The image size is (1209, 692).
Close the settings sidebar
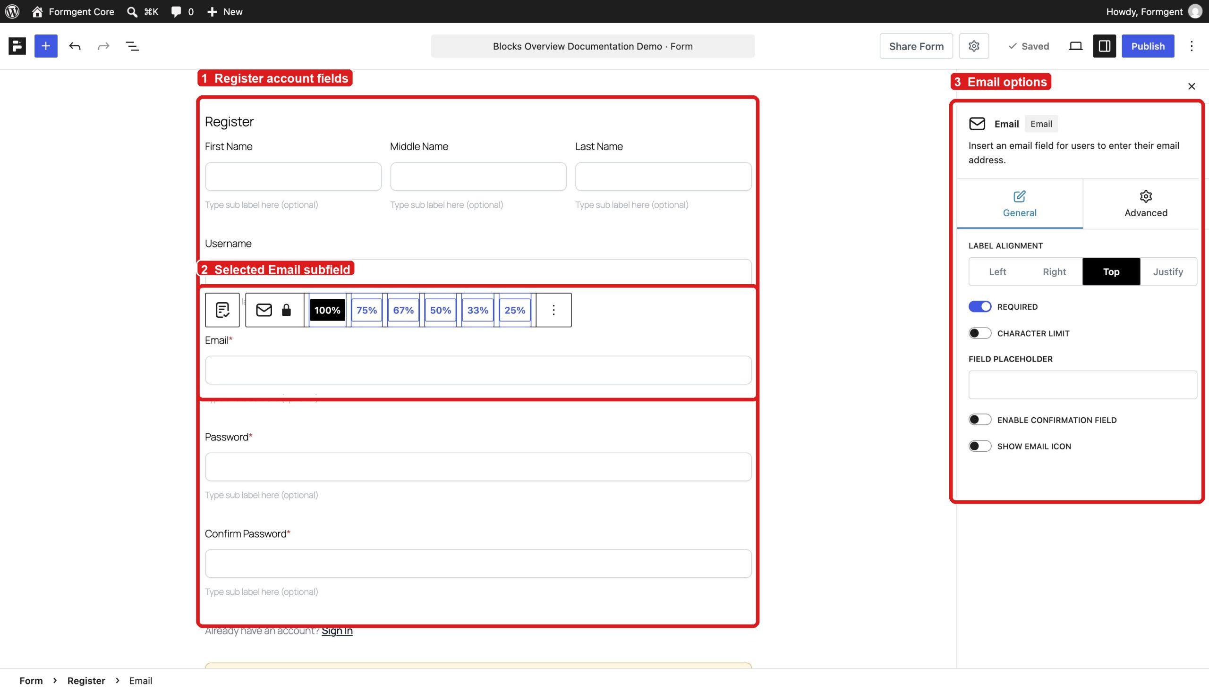[1192, 86]
